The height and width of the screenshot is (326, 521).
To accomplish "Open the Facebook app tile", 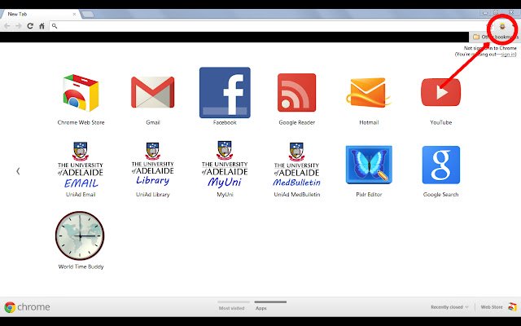I will pyautogui.click(x=225, y=92).
